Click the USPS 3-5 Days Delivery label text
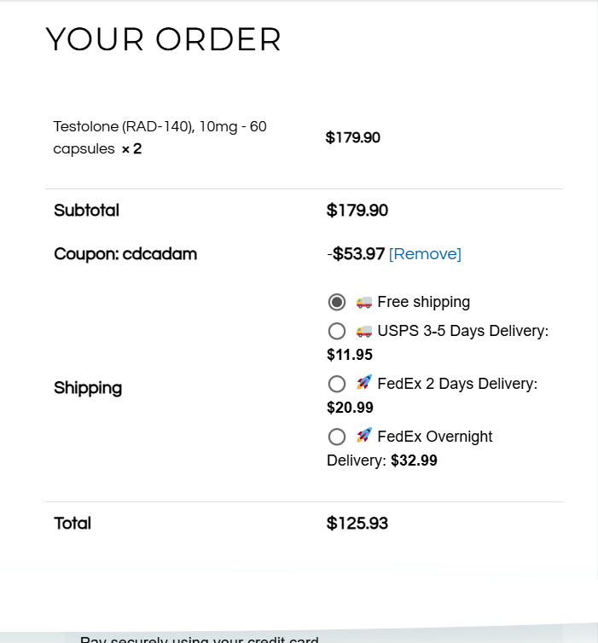The height and width of the screenshot is (643, 598). 462,331
